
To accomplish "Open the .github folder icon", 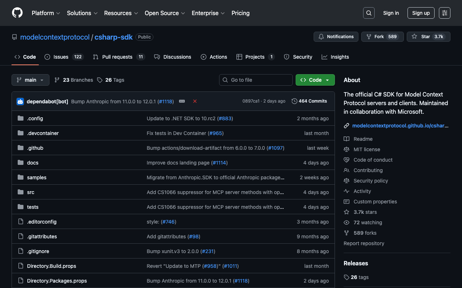I will (21, 148).
